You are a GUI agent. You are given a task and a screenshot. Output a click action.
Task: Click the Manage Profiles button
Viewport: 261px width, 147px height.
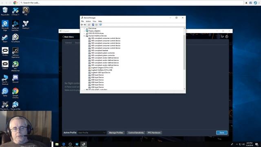pos(116,133)
